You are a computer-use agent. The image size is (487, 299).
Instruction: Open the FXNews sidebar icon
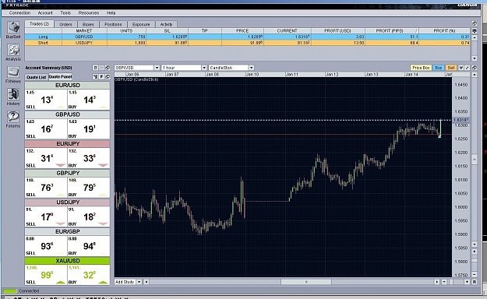click(x=13, y=72)
